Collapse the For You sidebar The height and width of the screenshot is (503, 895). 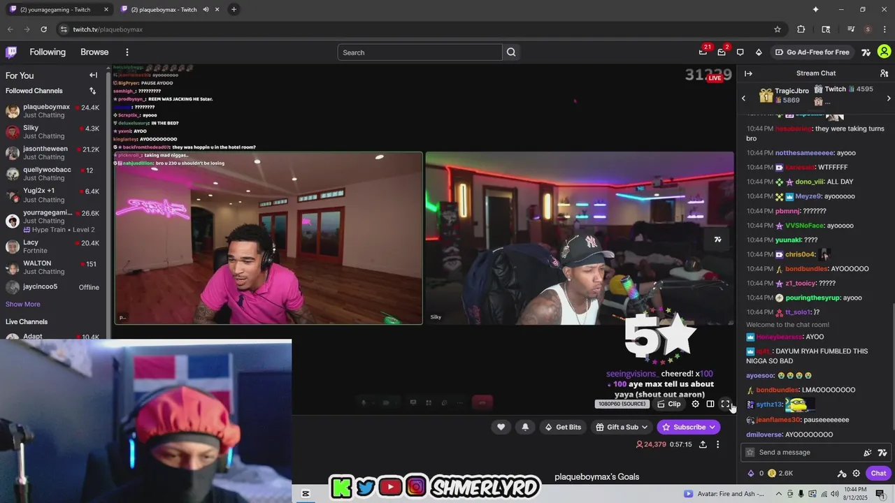(93, 75)
